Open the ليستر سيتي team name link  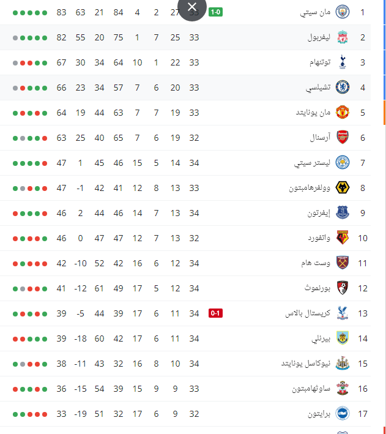click(312, 163)
